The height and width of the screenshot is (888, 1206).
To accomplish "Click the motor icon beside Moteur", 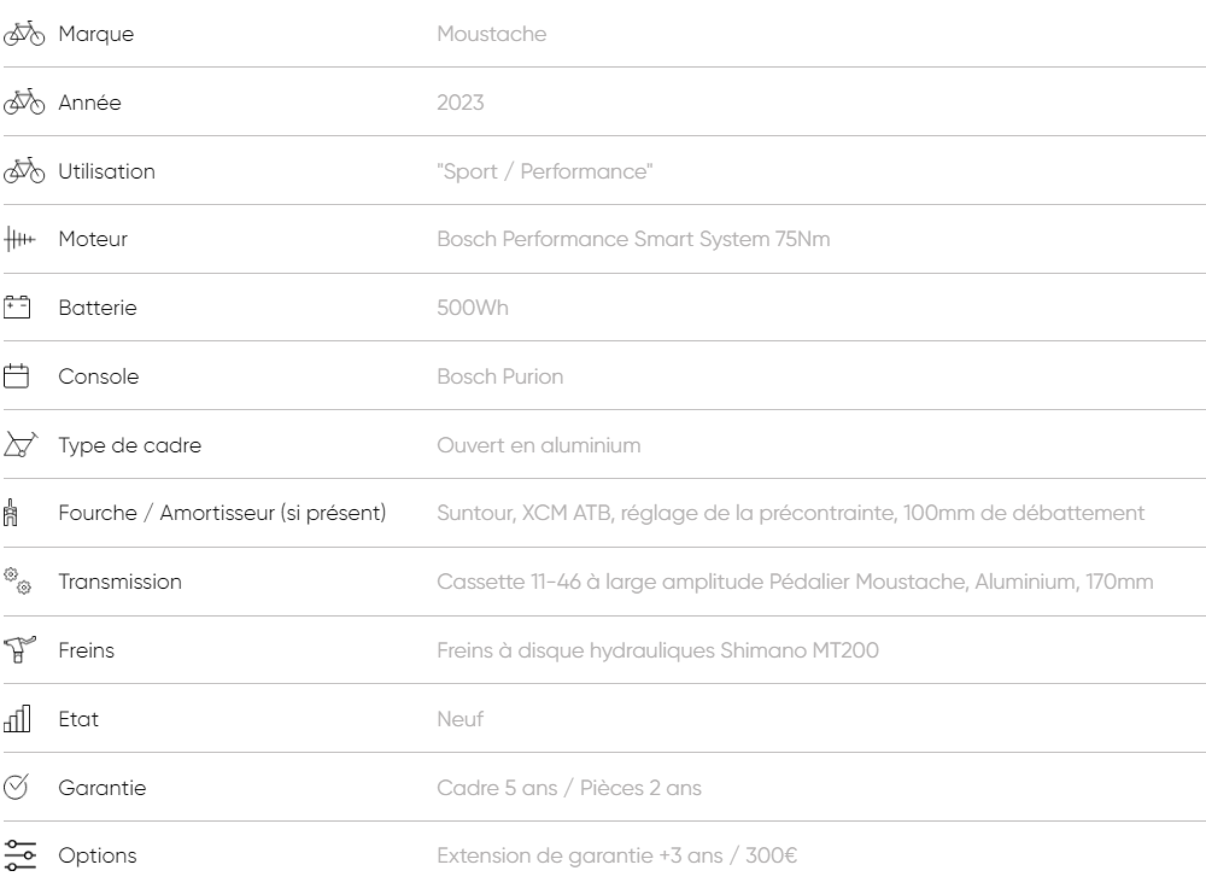I will click(19, 239).
